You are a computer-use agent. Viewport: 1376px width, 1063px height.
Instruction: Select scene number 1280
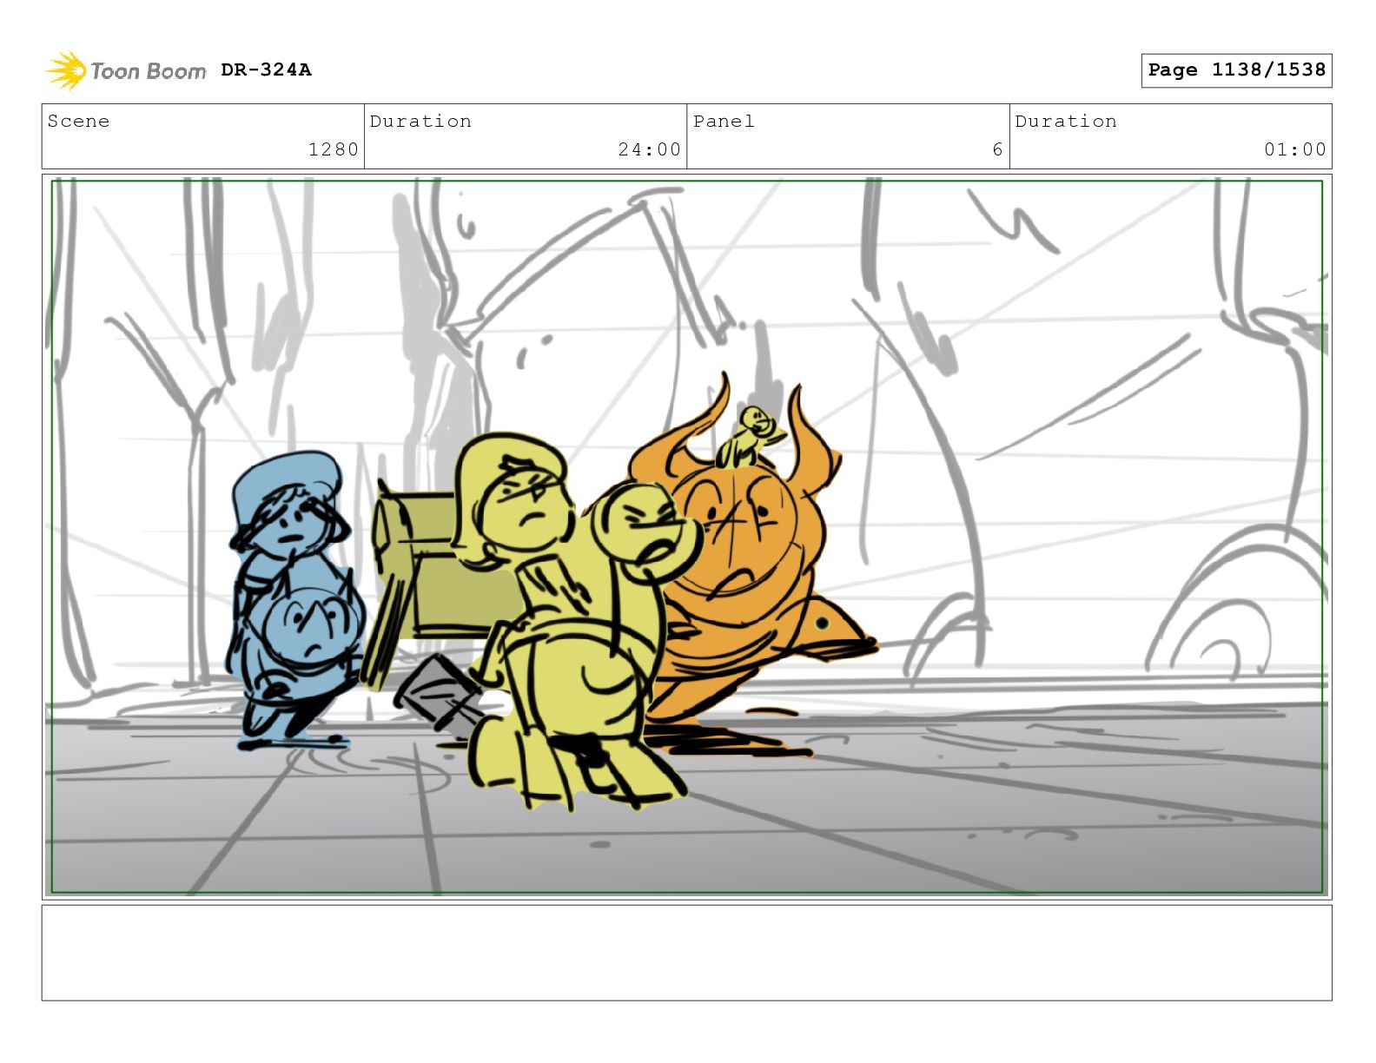click(x=334, y=149)
